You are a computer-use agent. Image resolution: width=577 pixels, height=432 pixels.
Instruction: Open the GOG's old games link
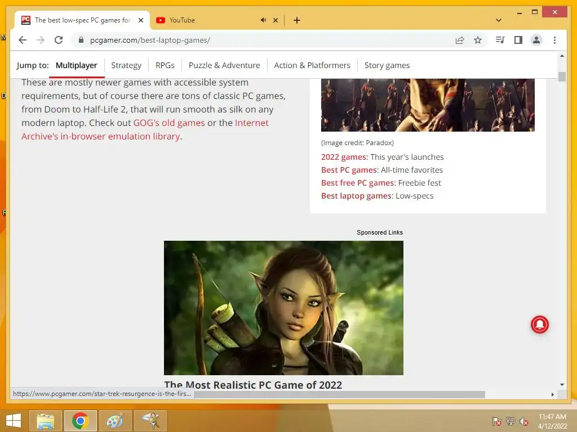[x=169, y=123]
